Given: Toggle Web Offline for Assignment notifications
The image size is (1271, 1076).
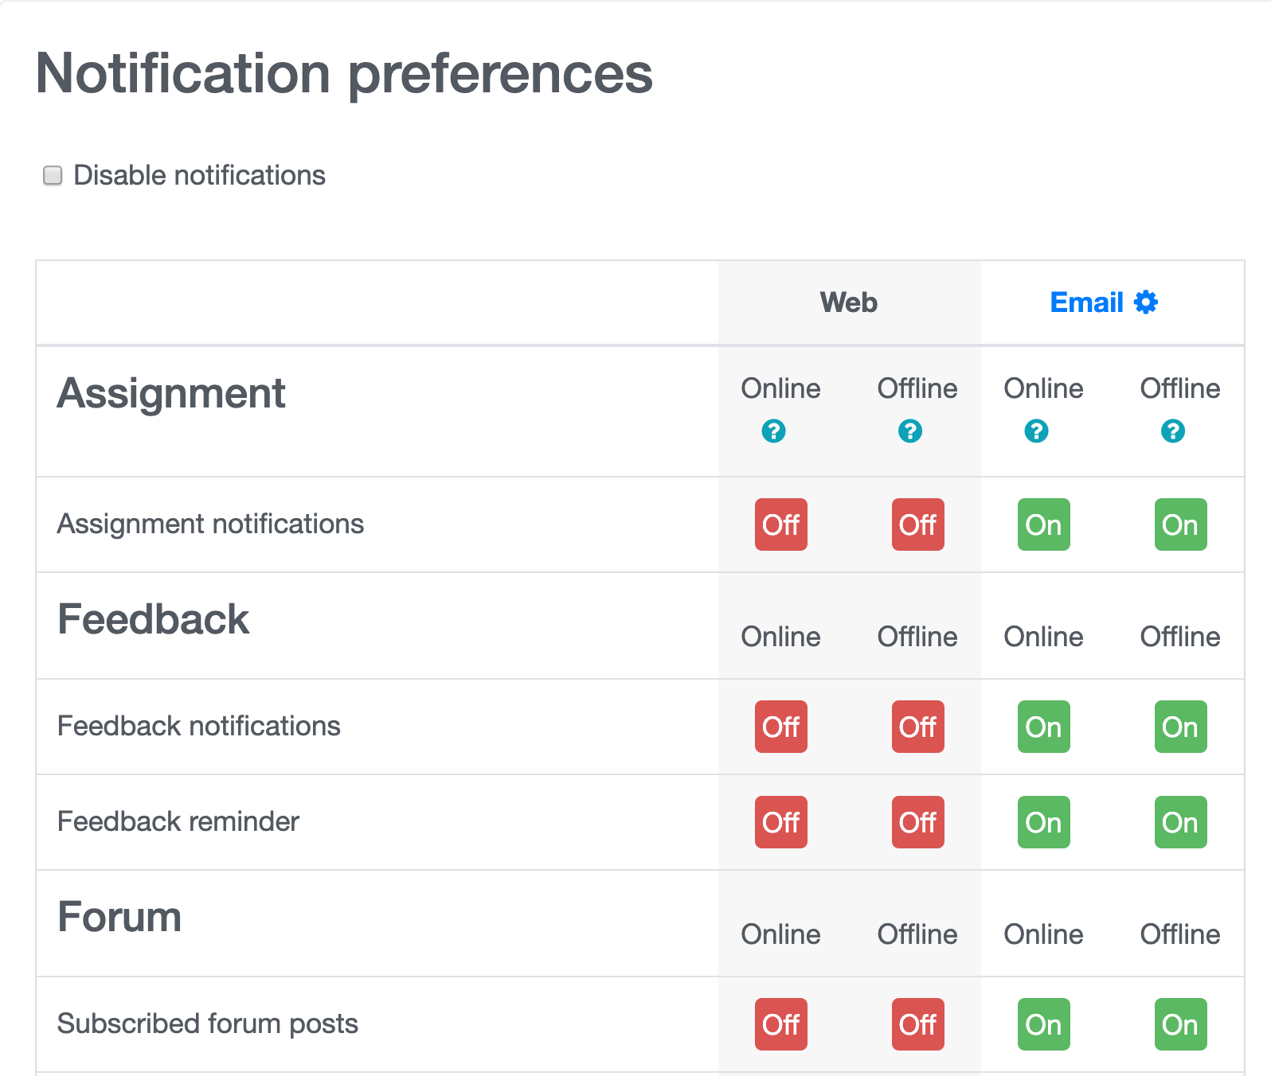Looking at the screenshot, I should [917, 524].
